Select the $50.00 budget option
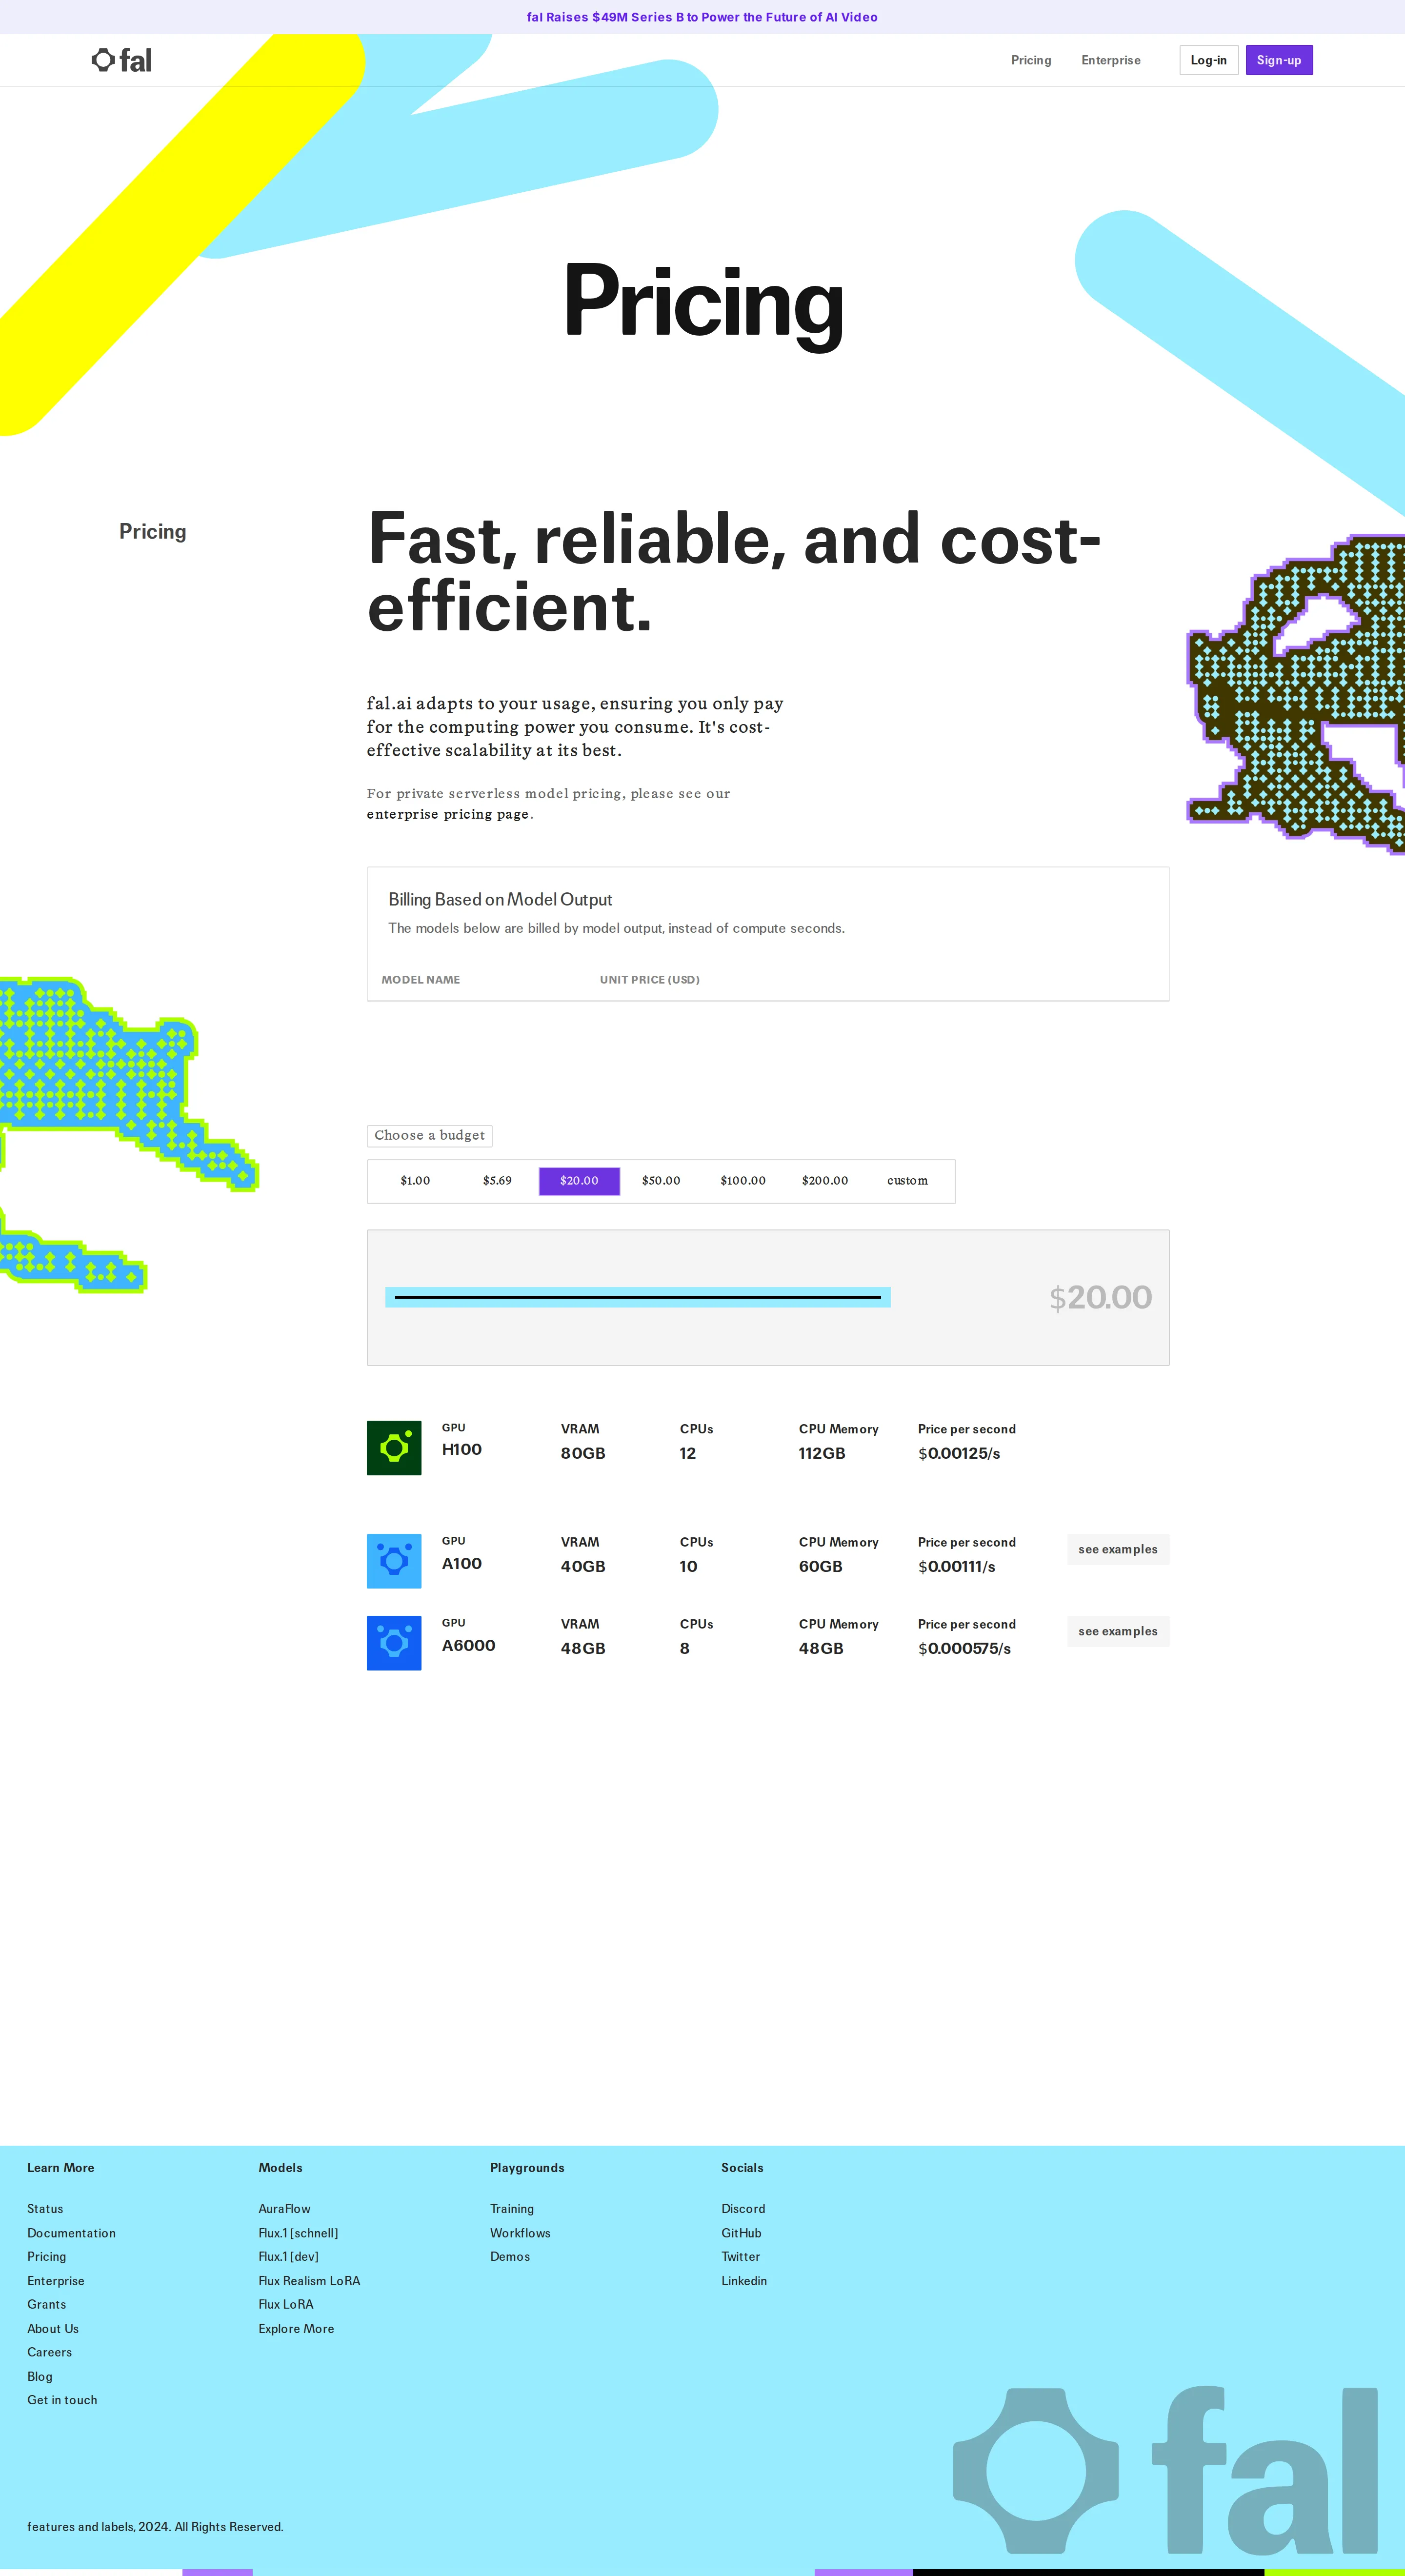 (x=661, y=1181)
